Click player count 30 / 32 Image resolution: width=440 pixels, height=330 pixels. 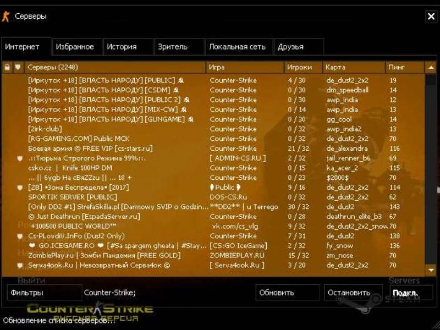click(298, 207)
